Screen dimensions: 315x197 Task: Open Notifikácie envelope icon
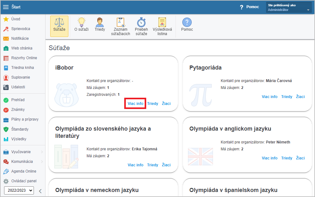[x=6, y=39]
